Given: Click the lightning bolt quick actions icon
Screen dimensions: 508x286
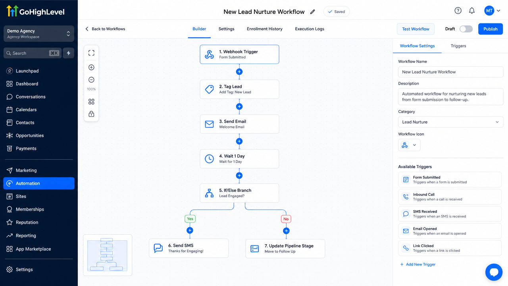Looking at the screenshot, I should (x=68, y=53).
